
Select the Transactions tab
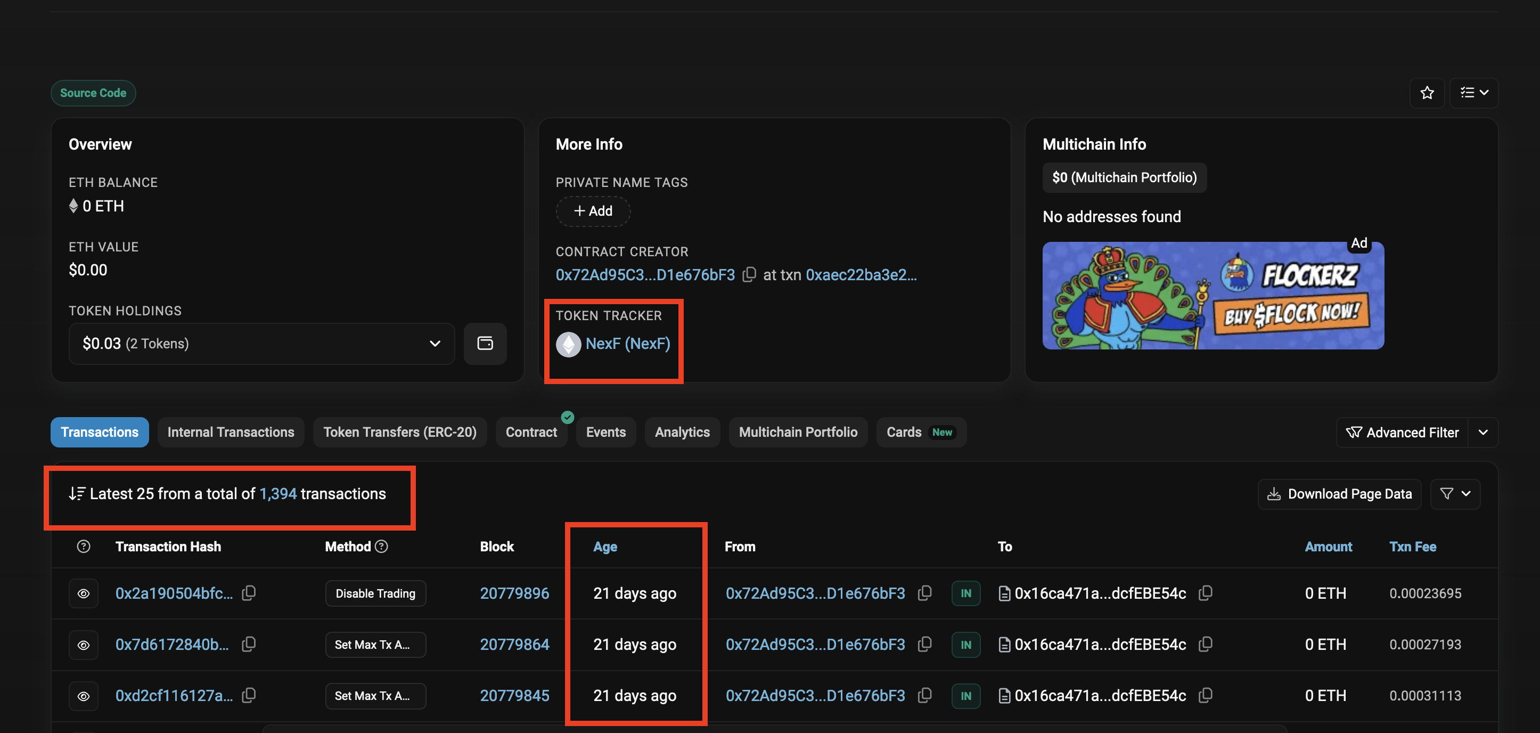coord(99,432)
